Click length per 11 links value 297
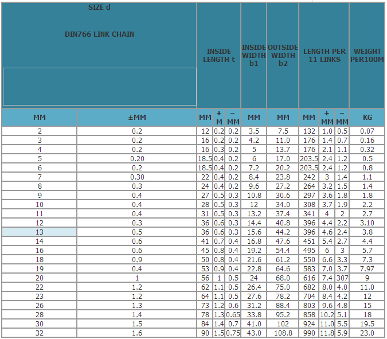Screen dimensions: 387x339 (309, 195)
